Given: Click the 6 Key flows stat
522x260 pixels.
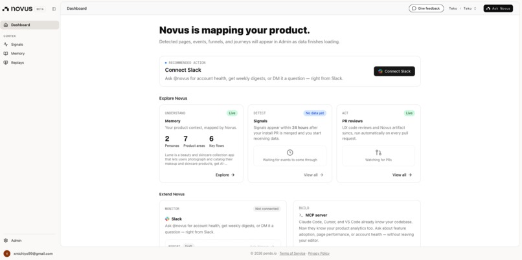Looking at the screenshot, I should 216,141.
